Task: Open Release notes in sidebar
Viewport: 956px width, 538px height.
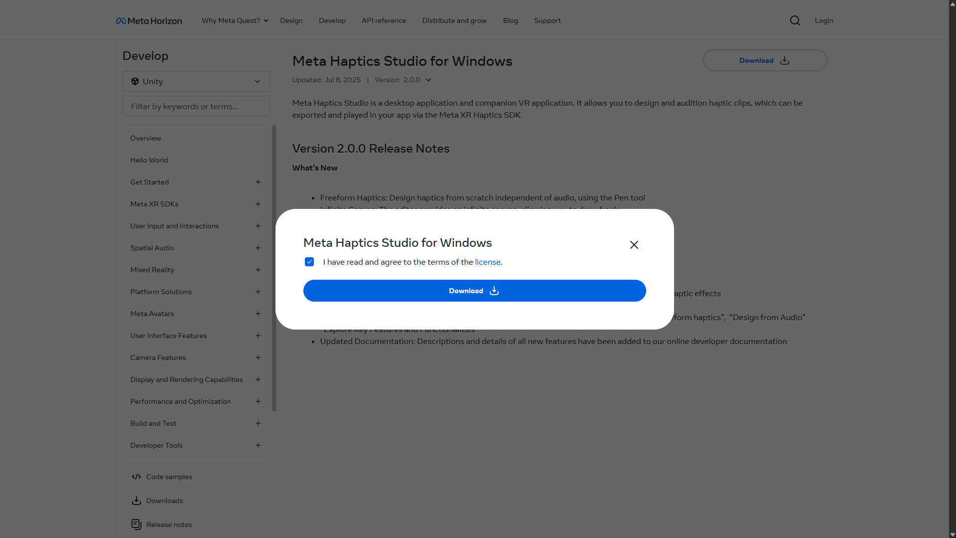Action: pyautogui.click(x=169, y=525)
